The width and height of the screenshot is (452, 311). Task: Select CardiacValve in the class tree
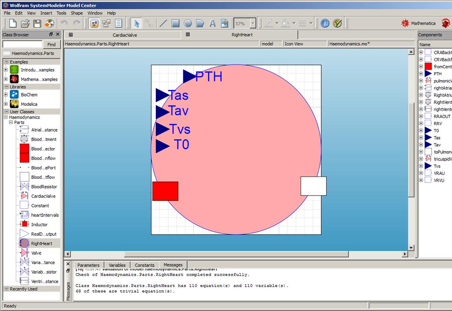(43, 196)
